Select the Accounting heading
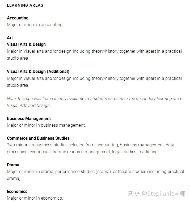The width and height of the screenshot is (190, 202). tap(18, 18)
